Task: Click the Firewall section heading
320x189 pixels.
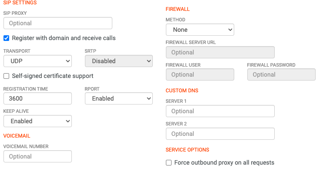Action: (178, 9)
